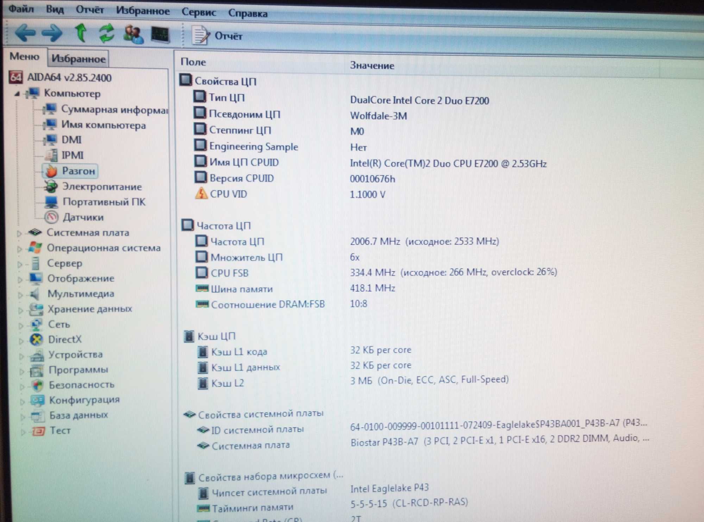Click the Программы icon in tree
Screen dimensions: 704x522
(x=37, y=370)
